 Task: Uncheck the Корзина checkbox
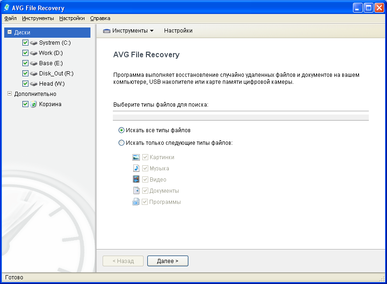[x=25, y=104]
